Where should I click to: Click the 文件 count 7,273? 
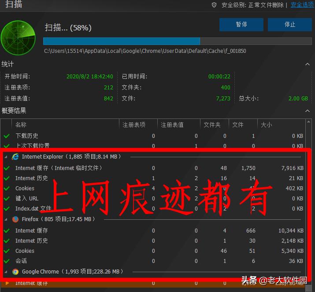tap(223, 99)
